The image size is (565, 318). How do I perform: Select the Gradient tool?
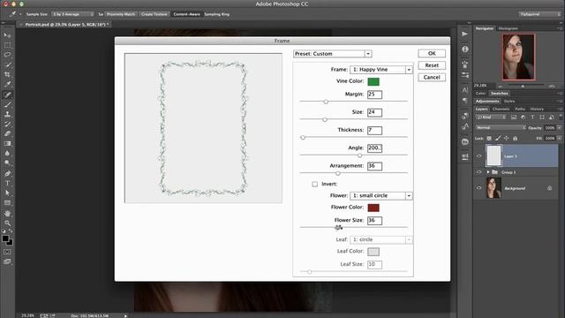coord(7,143)
